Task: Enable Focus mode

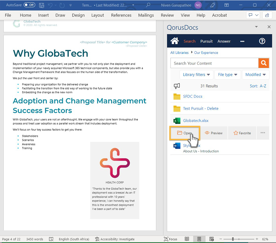Action: (x=170, y=239)
